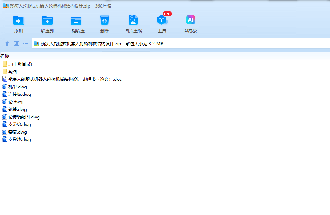
Task: Switch to the list view toggle
Action: coord(26,43)
